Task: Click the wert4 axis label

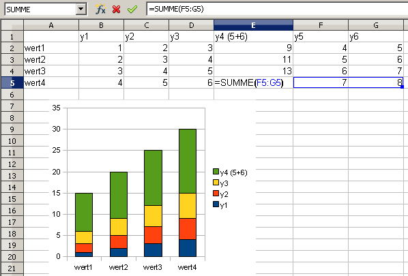Action: (x=187, y=267)
